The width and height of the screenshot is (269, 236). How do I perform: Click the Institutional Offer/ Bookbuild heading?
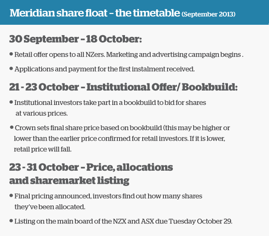click(162, 87)
